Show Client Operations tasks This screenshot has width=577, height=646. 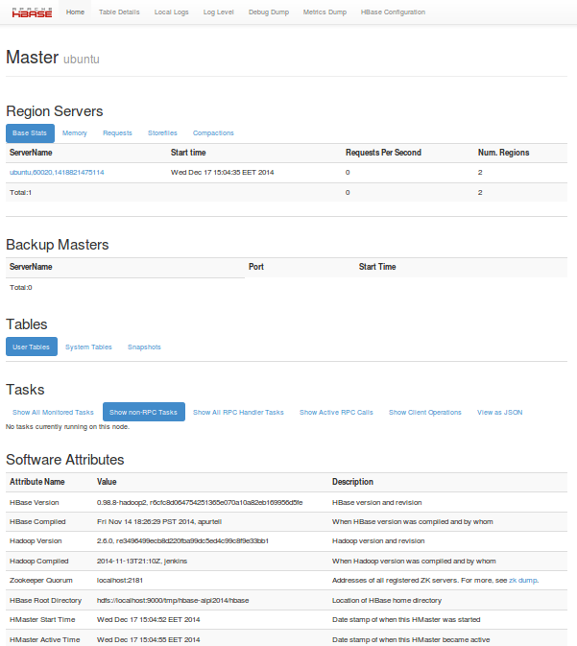click(425, 412)
